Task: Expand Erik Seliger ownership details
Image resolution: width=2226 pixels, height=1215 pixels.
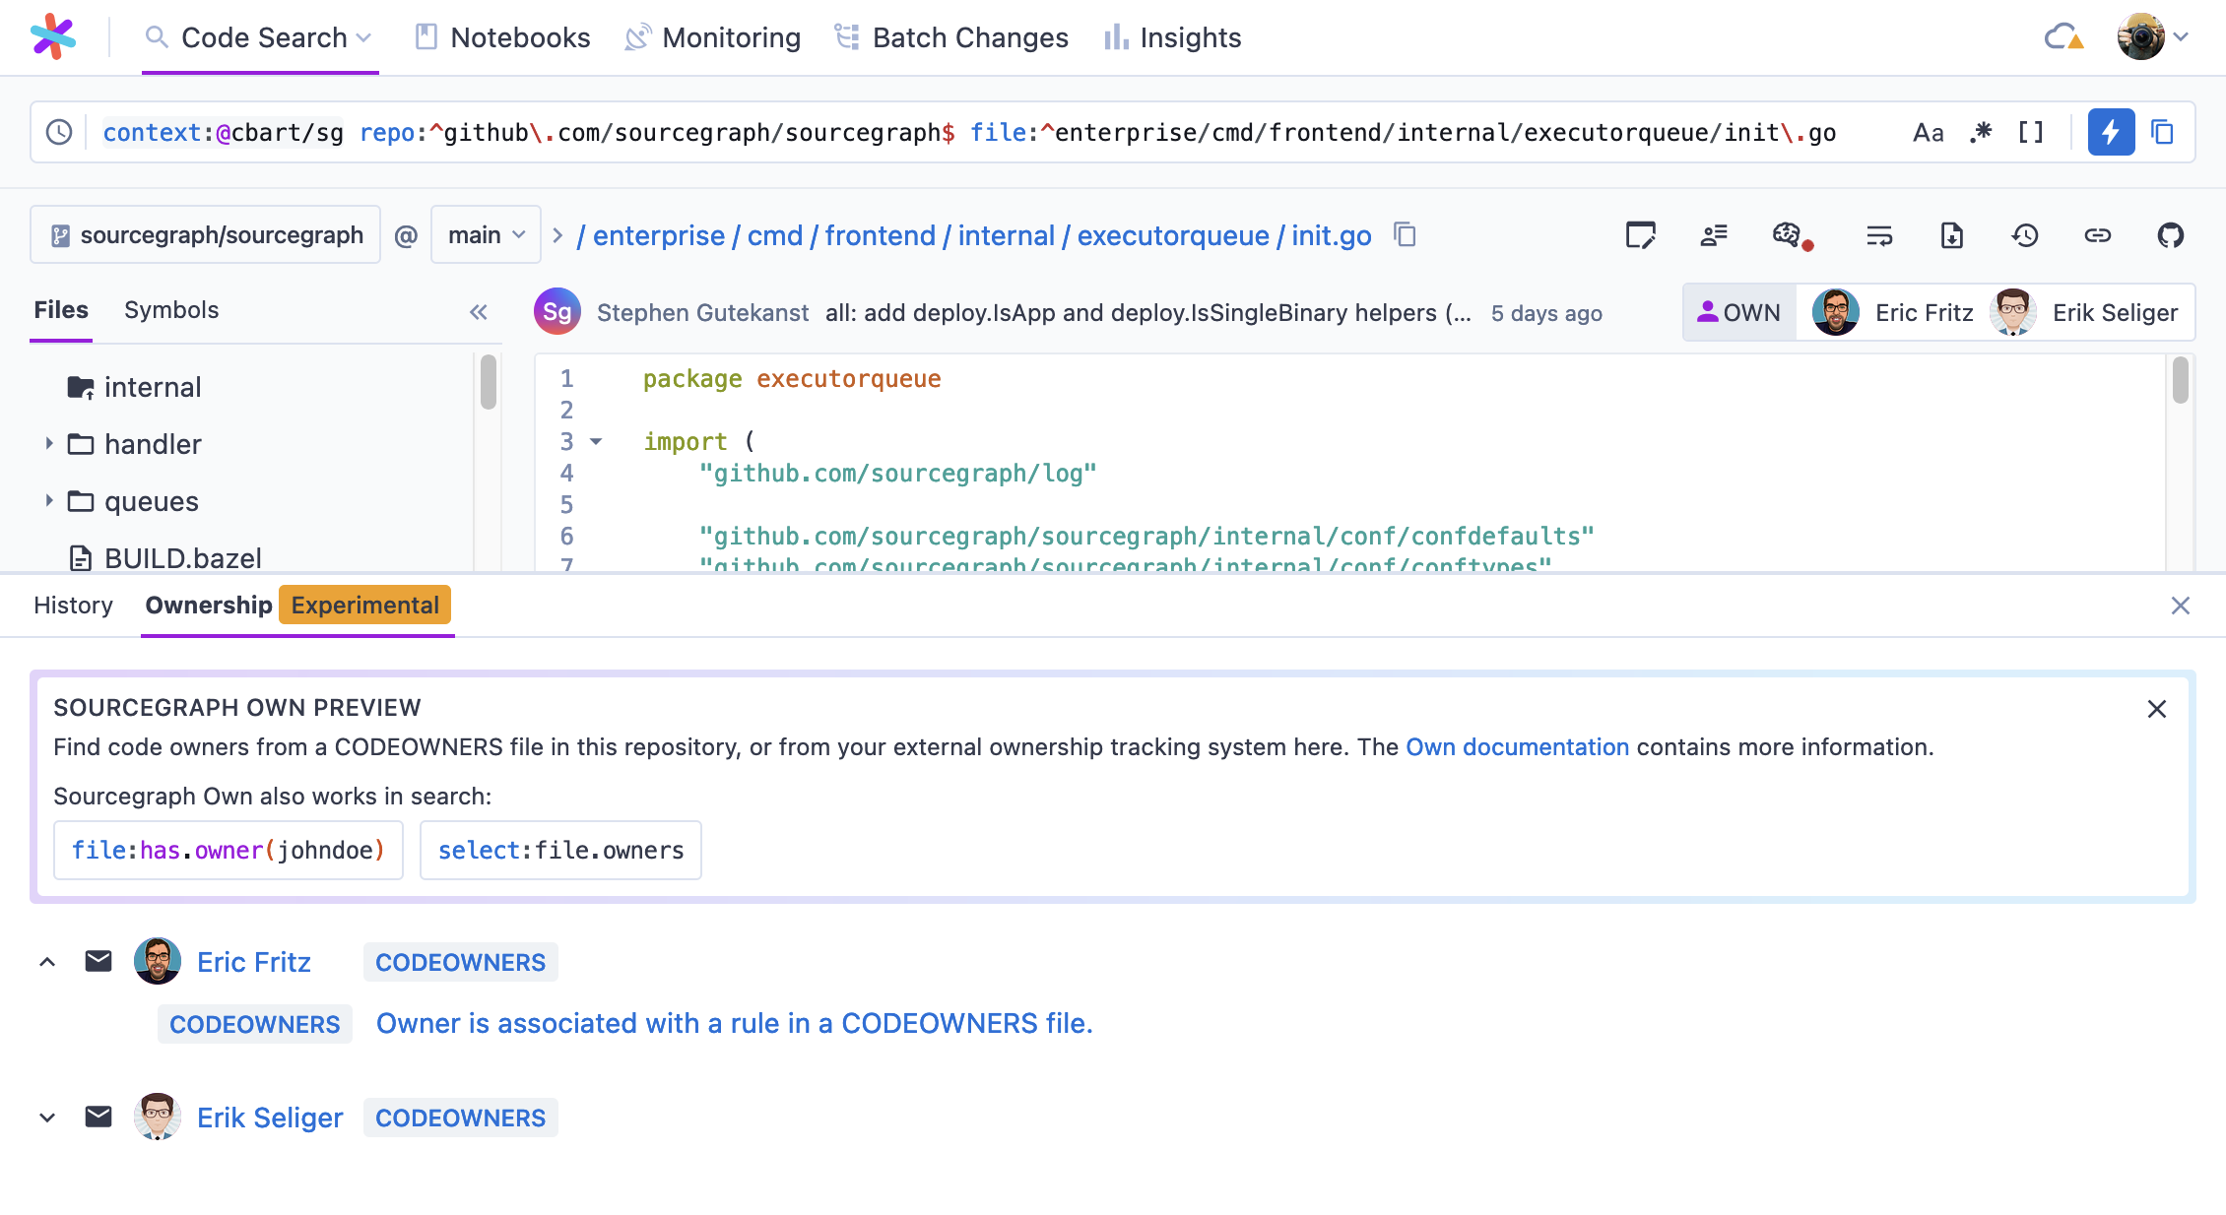Action: [x=47, y=1118]
